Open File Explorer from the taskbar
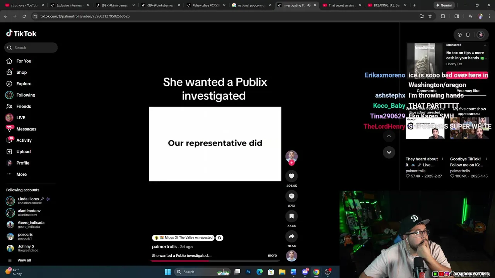This screenshot has width=495, height=278. 282,272
